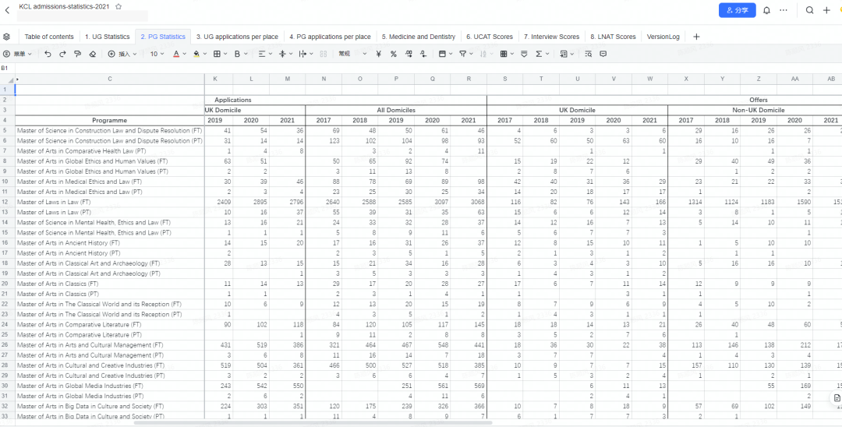Image resolution: width=842 pixels, height=427 pixels.
Task: Go back using the left arrow icon
Action: (7, 9)
